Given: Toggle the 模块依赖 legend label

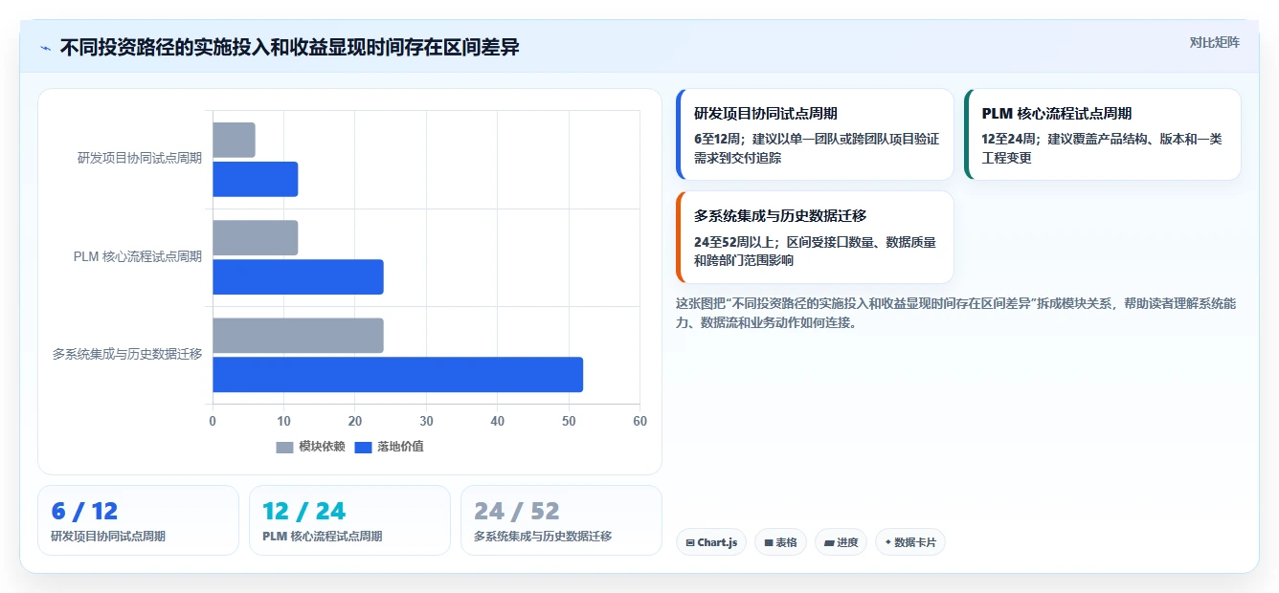Looking at the screenshot, I should [322, 447].
